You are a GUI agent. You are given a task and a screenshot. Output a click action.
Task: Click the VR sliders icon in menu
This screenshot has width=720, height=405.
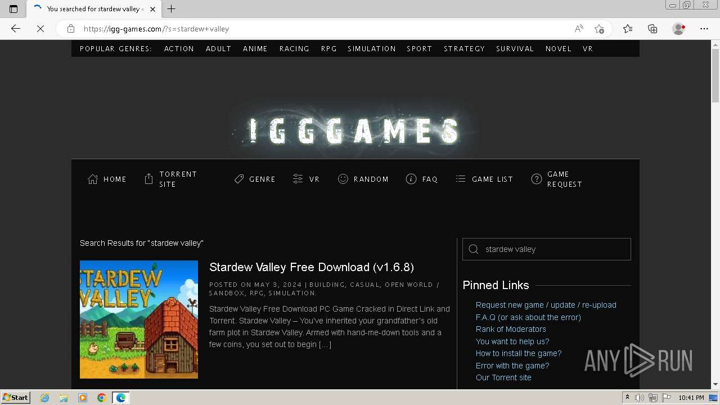298,179
